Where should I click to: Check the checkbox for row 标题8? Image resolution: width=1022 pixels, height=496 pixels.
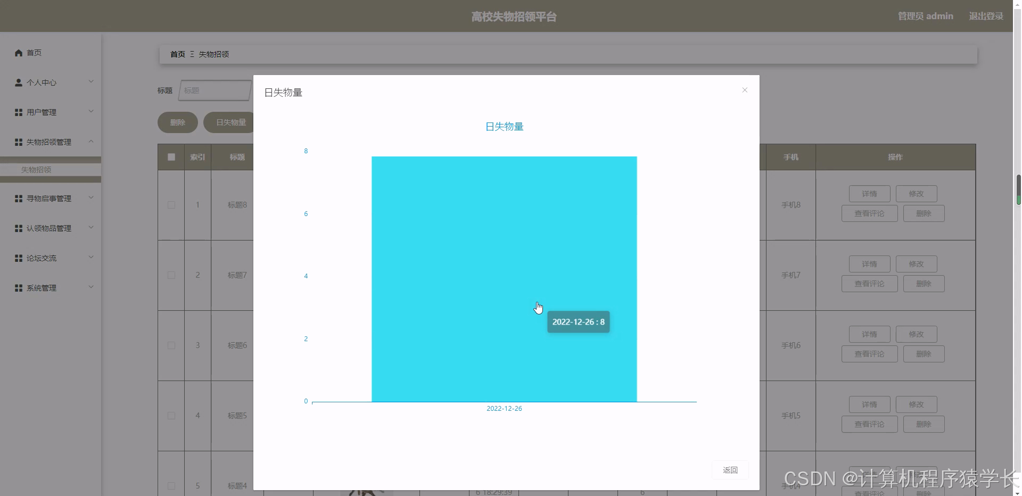pyautogui.click(x=170, y=205)
